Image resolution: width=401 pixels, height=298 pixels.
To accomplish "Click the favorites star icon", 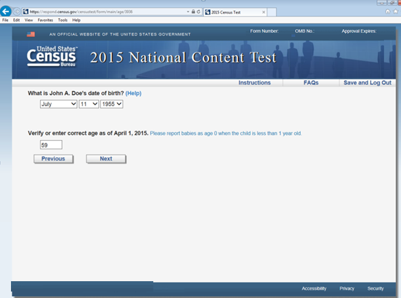I will pos(396,12).
